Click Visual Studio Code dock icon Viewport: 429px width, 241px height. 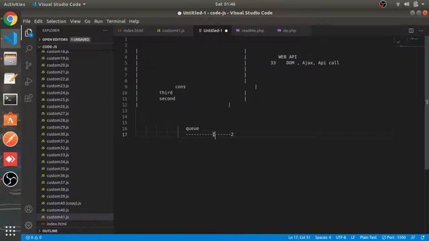(11, 39)
